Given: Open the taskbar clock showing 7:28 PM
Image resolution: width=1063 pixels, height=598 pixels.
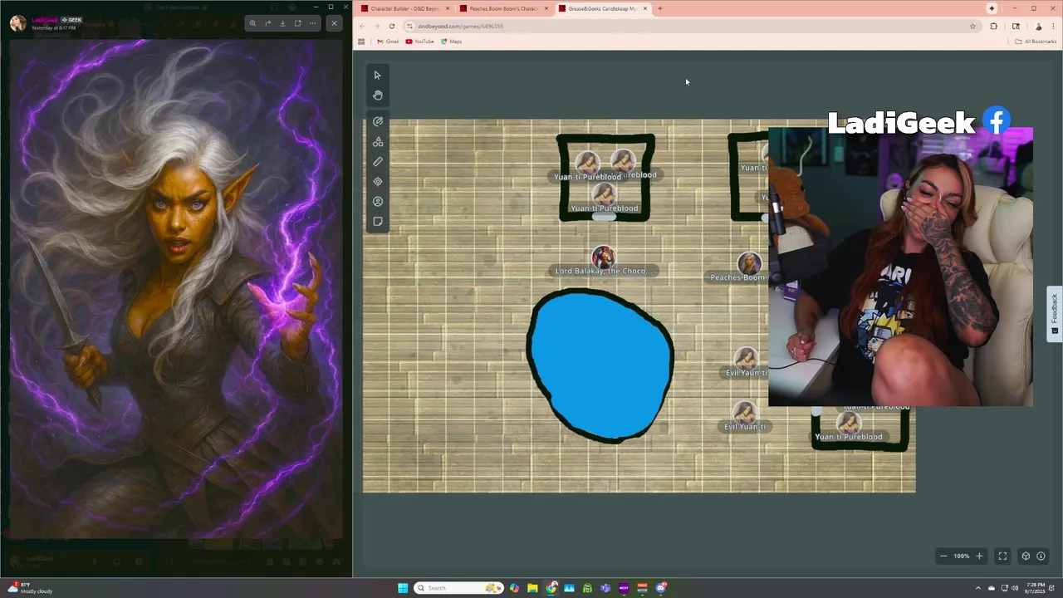Looking at the screenshot, I should pyautogui.click(x=1036, y=588).
